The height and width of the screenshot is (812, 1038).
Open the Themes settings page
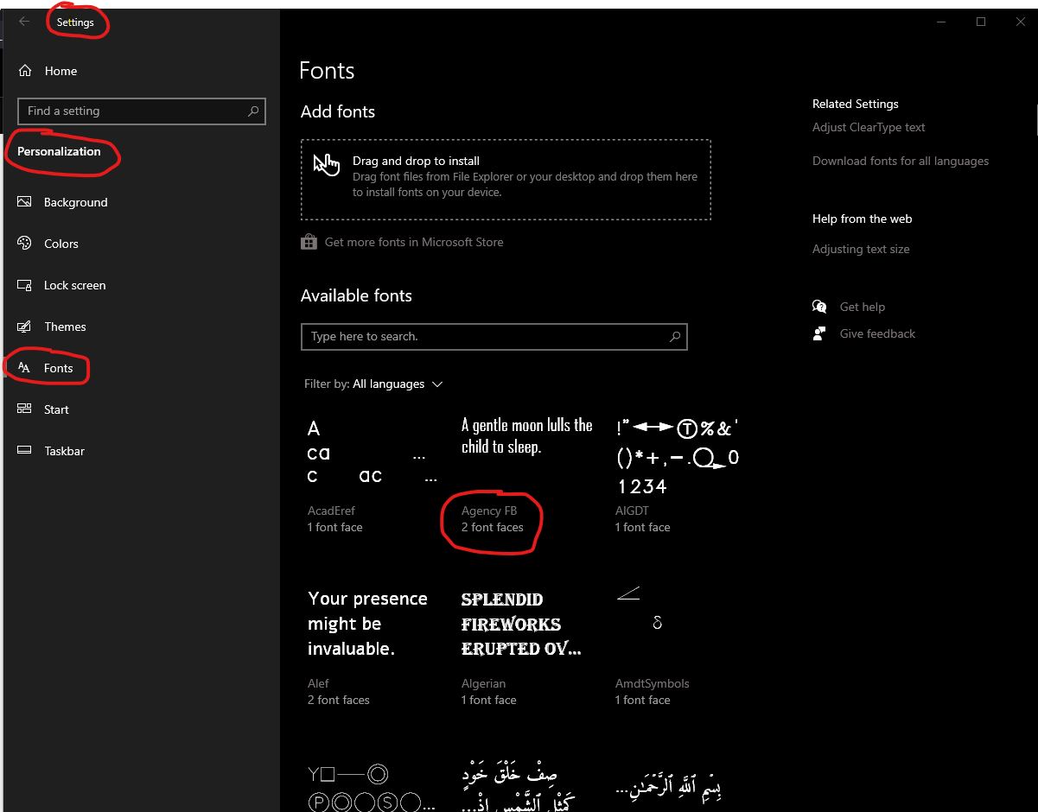point(66,327)
